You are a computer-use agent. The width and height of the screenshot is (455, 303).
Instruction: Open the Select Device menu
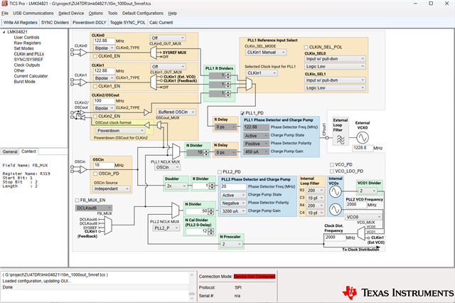(71, 14)
